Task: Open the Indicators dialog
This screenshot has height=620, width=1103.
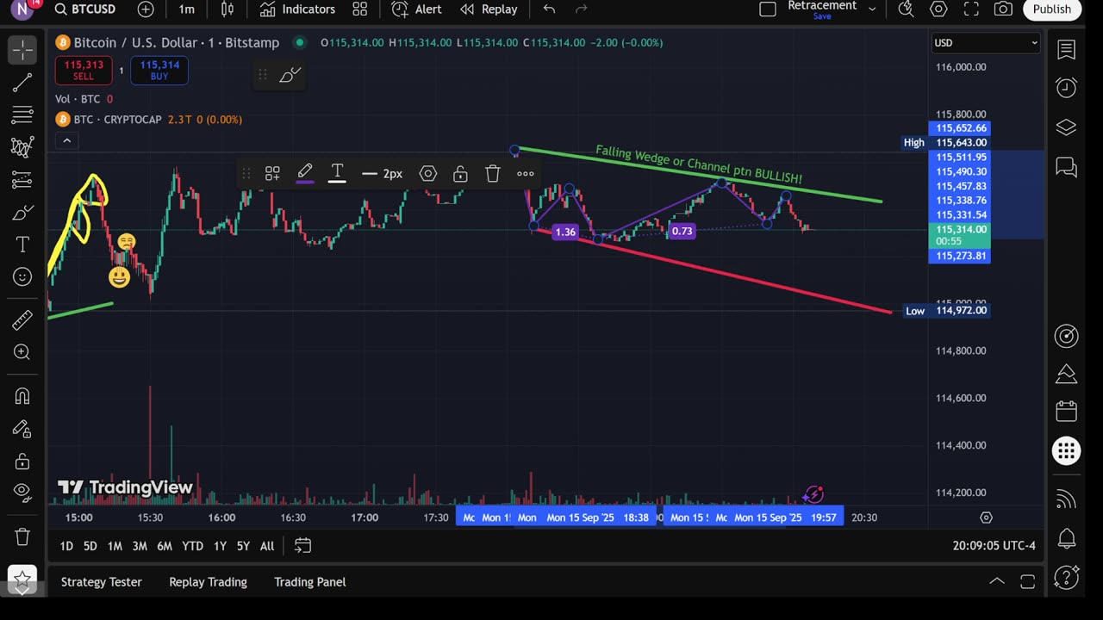Action: (x=297, y=9)
